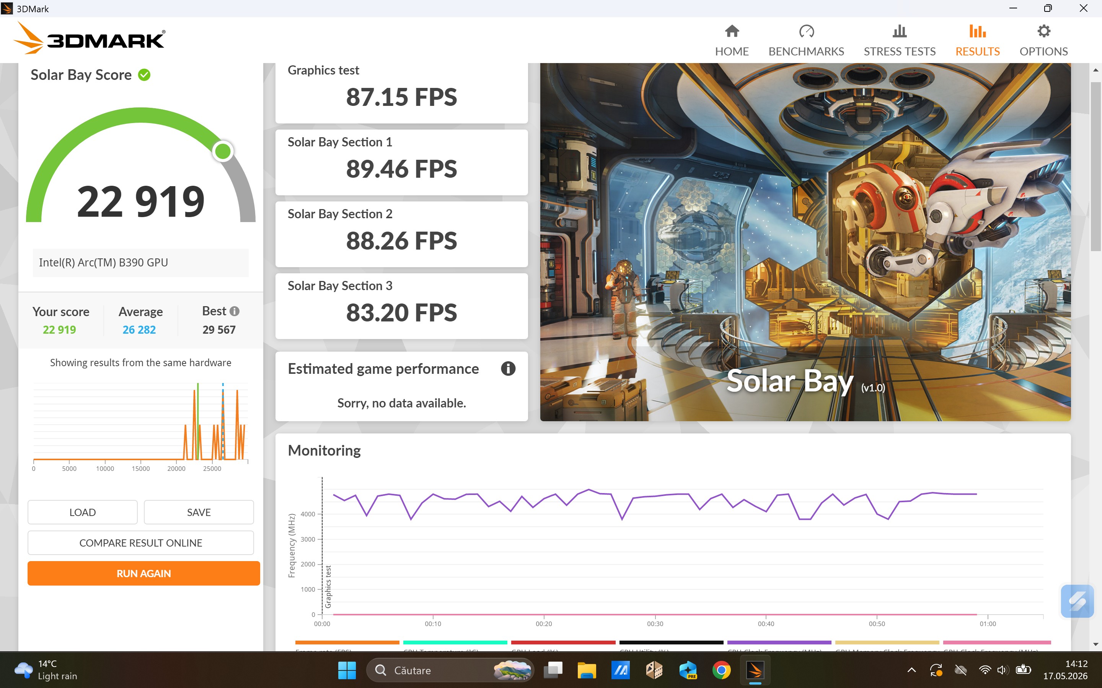Open Task View in the taskbar
This screenshot has width=1102, height=688.
click(x=553, y=670)
